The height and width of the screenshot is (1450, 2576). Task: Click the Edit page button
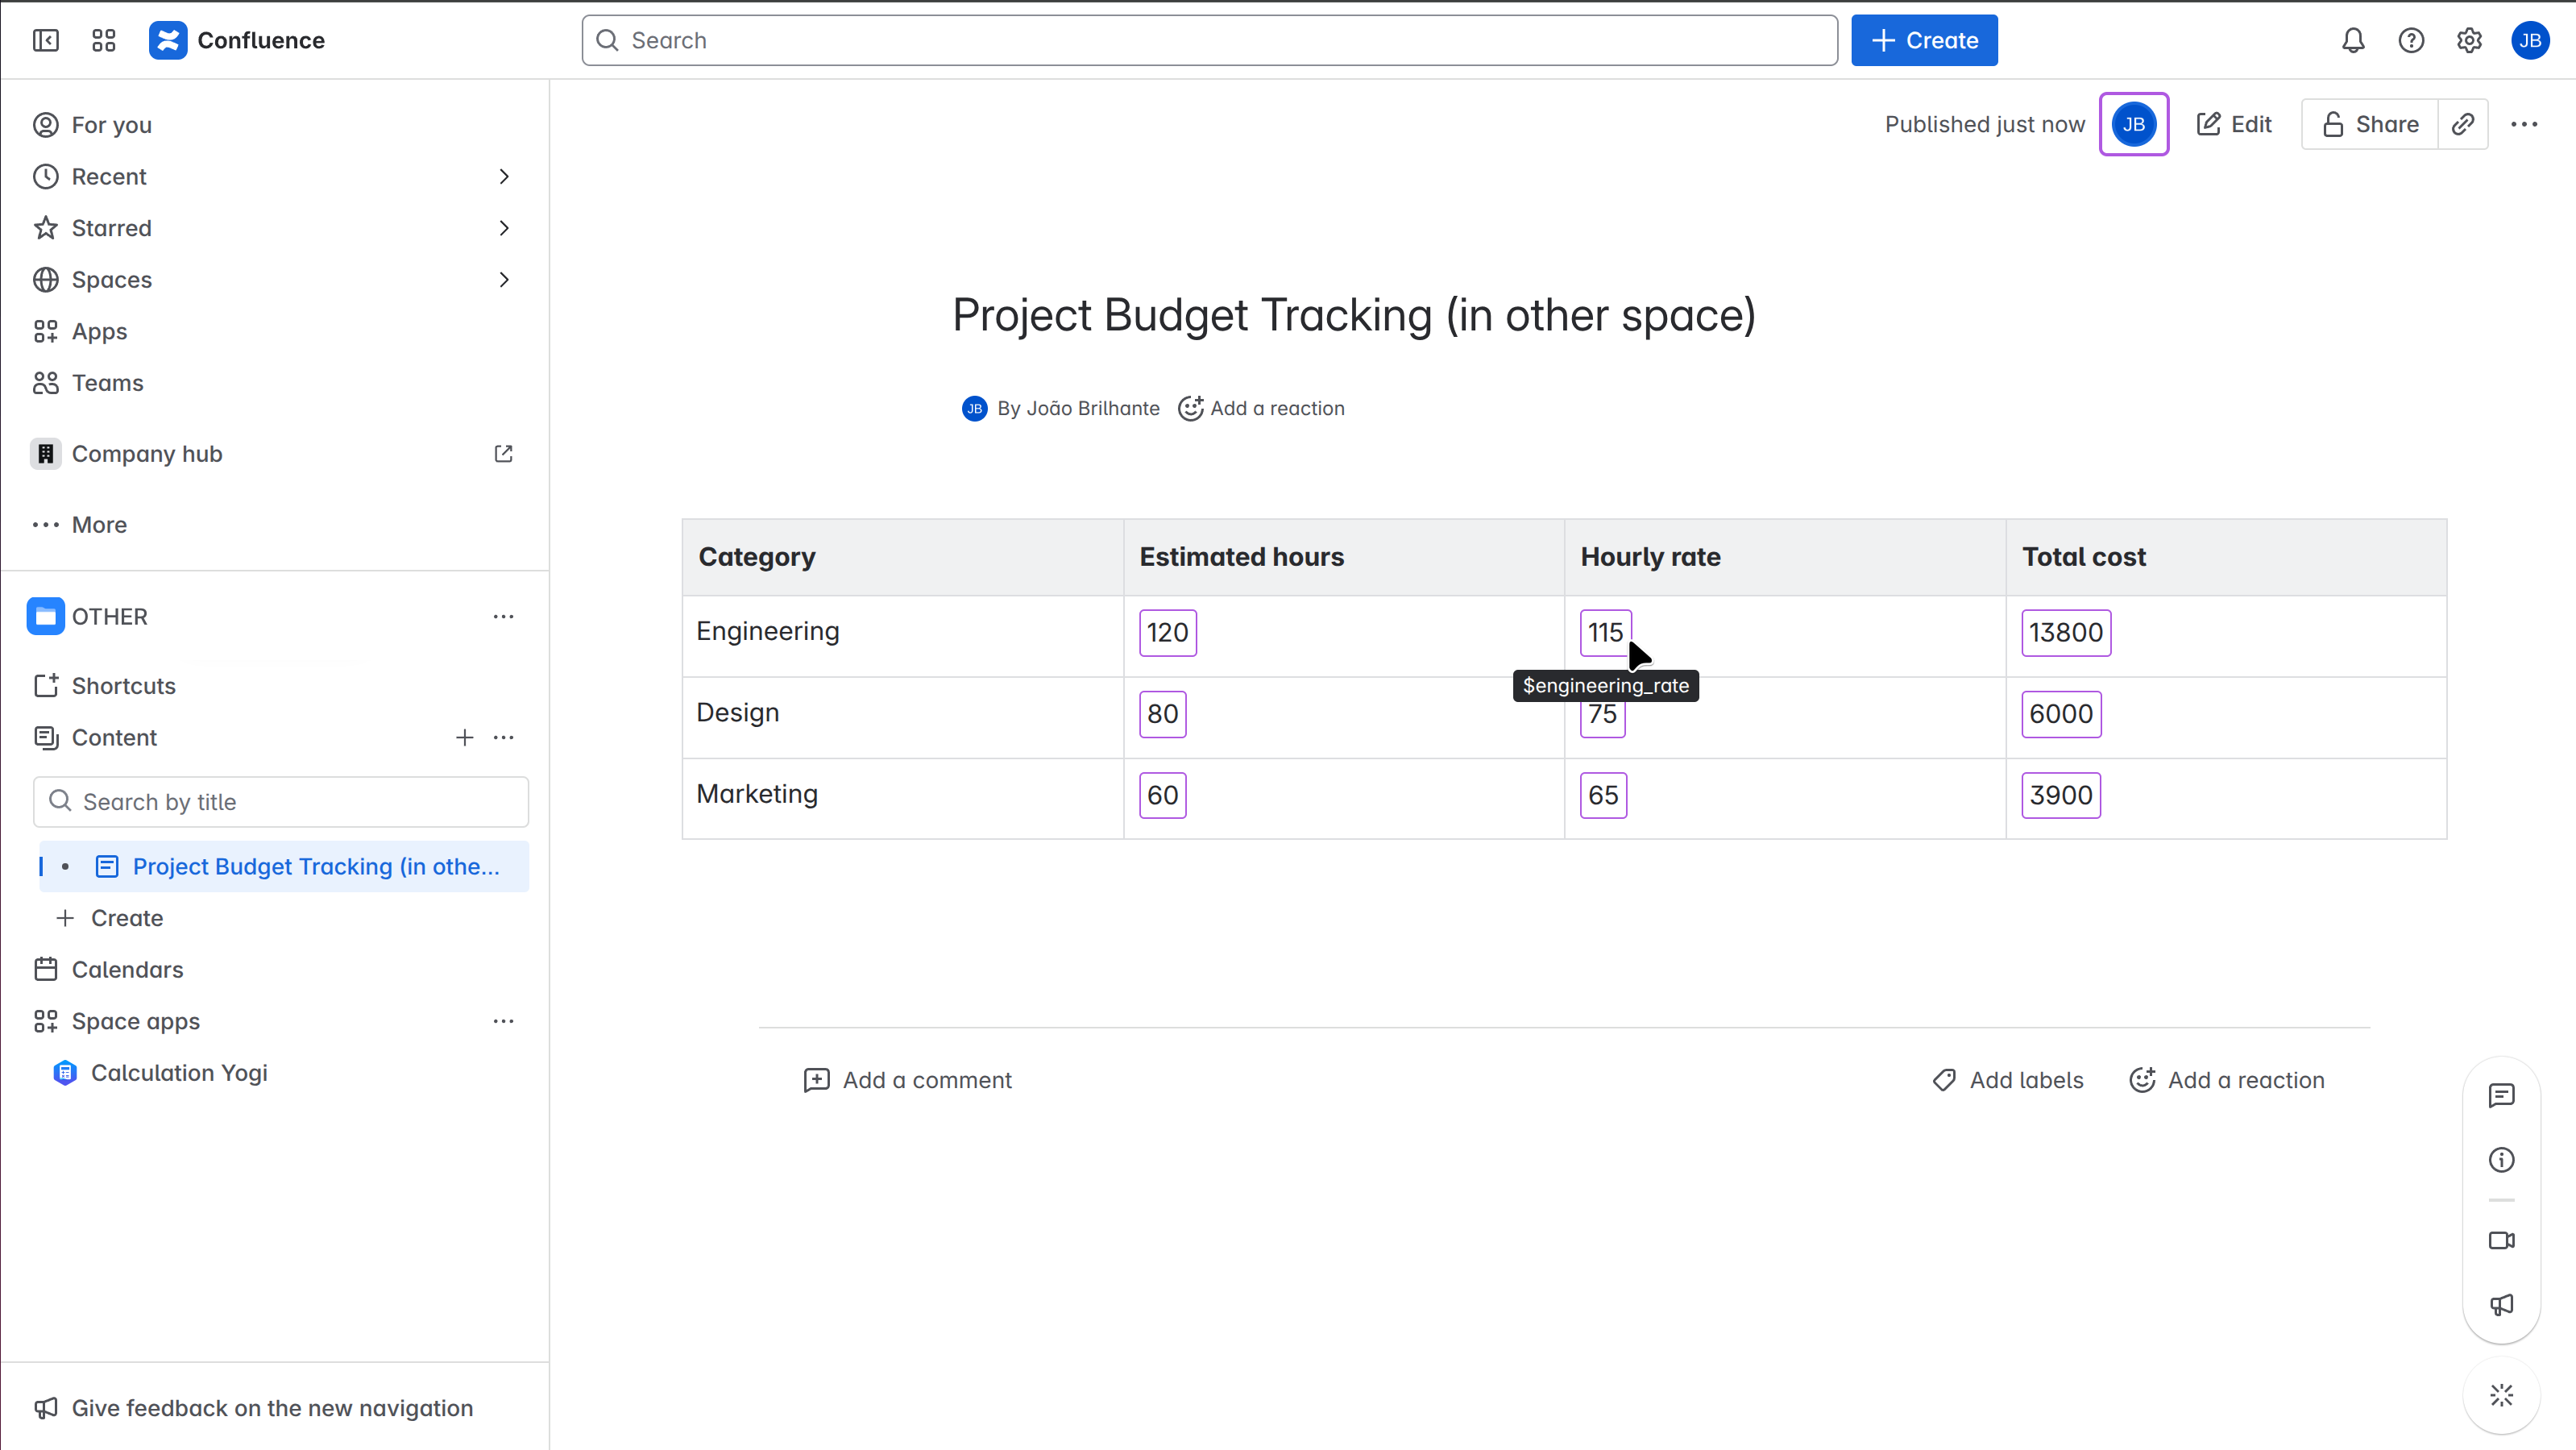2234,124
